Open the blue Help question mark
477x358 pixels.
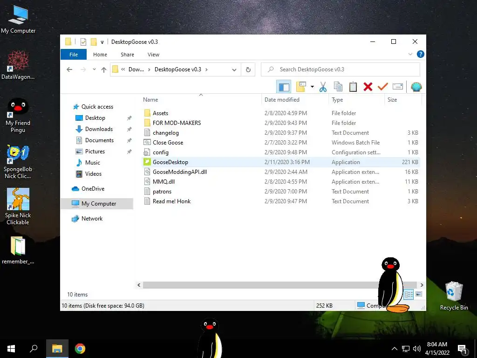click(421, 54)
